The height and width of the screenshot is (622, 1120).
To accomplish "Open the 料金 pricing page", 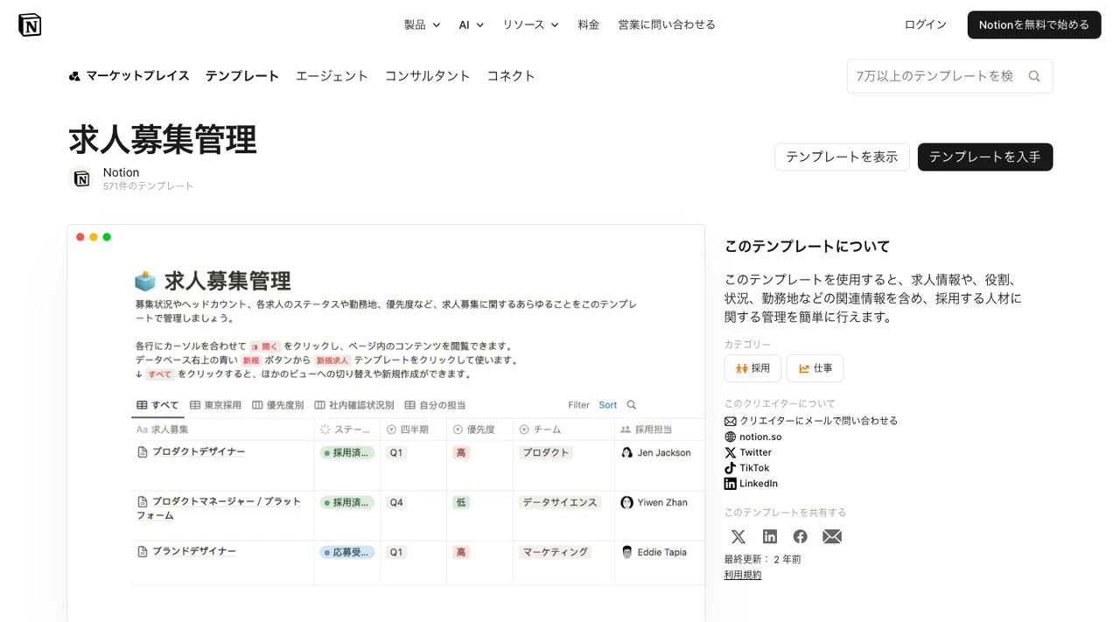I will [x=589, y=24].
